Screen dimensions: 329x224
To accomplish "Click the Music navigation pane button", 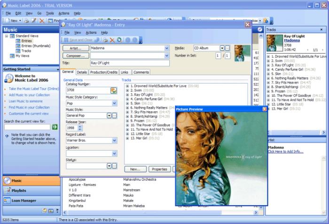I will [x=31, y=181].
